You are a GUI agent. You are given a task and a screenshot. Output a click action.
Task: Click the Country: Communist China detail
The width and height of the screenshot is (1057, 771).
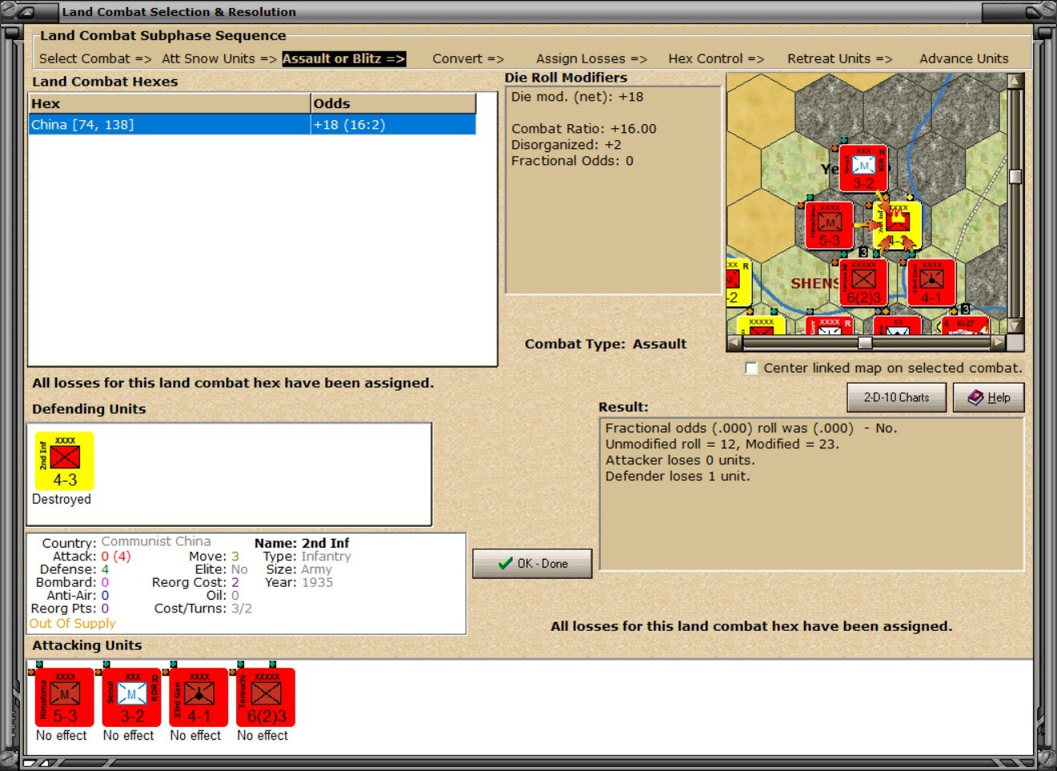pos(127,543)
